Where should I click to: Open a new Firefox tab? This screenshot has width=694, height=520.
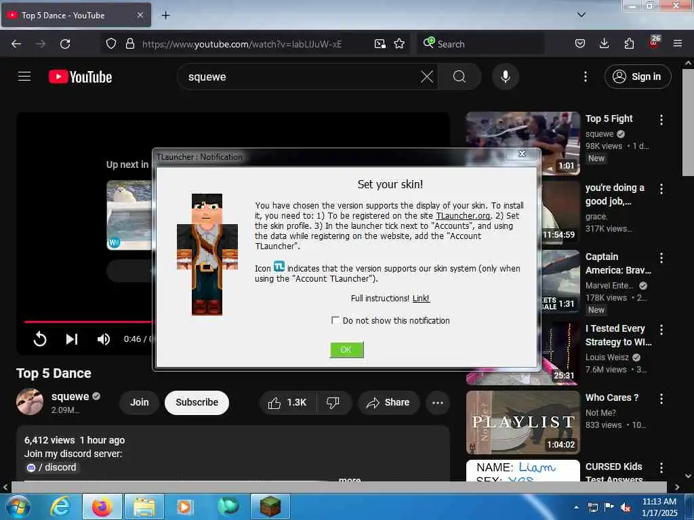tap(165, 16)
